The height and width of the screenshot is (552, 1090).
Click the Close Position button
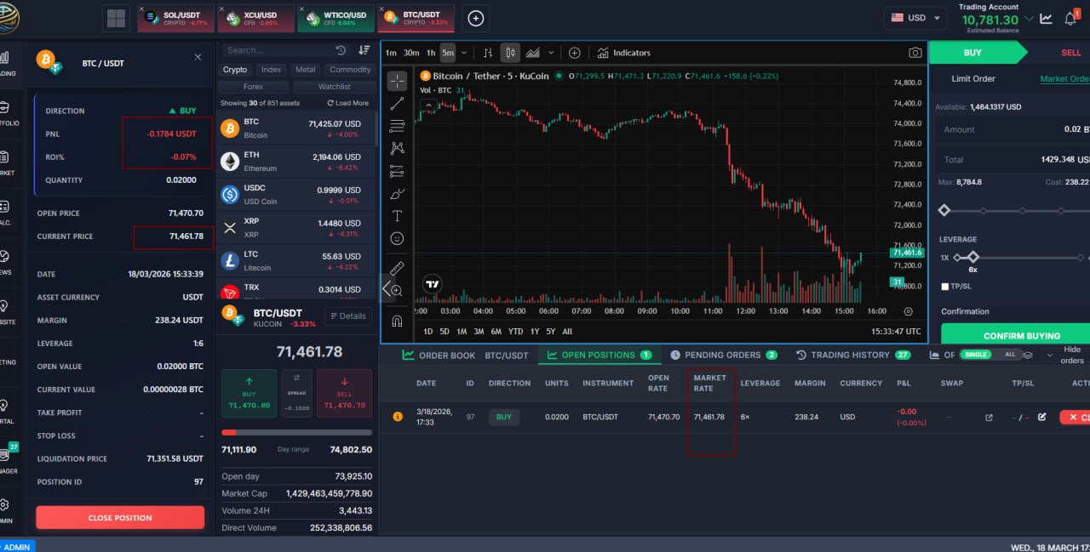120,517
